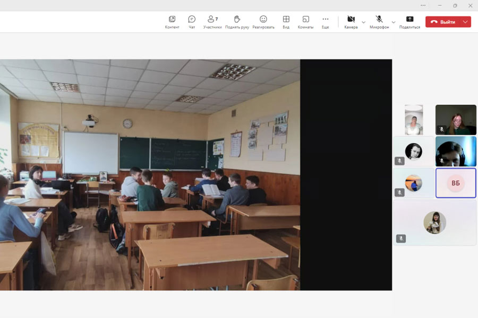Click Поднять руку to raise hand
The height and width of the screenshot is (318, 478).
(x=237, y=22)
